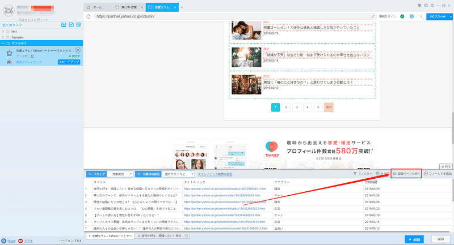Click the red video icon in status bar
This screenshot has height=245, width=454.
click(x=20, y=240)
